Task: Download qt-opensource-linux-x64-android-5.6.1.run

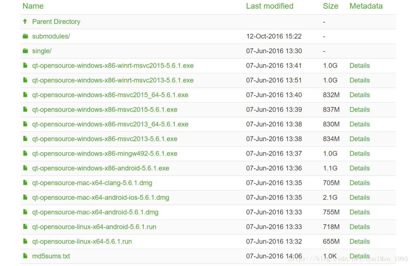Action: (94, 227)
